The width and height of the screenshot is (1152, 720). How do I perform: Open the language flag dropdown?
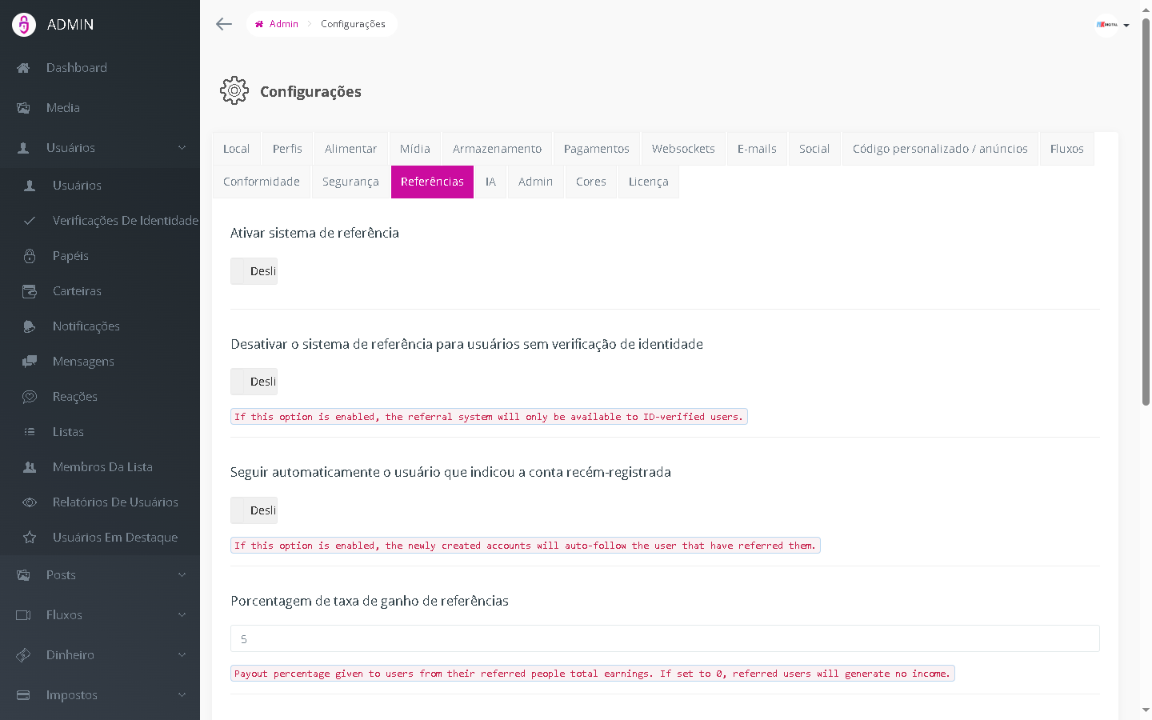coord(1113,25)
